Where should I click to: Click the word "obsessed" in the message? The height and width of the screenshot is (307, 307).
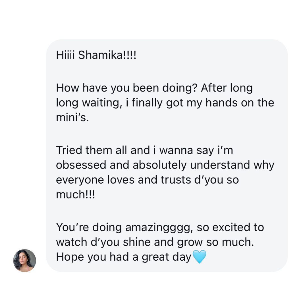[x=81, y=165]
